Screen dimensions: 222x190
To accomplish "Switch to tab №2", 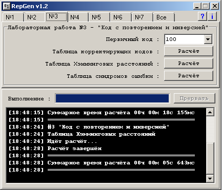I will coord(34,17).
